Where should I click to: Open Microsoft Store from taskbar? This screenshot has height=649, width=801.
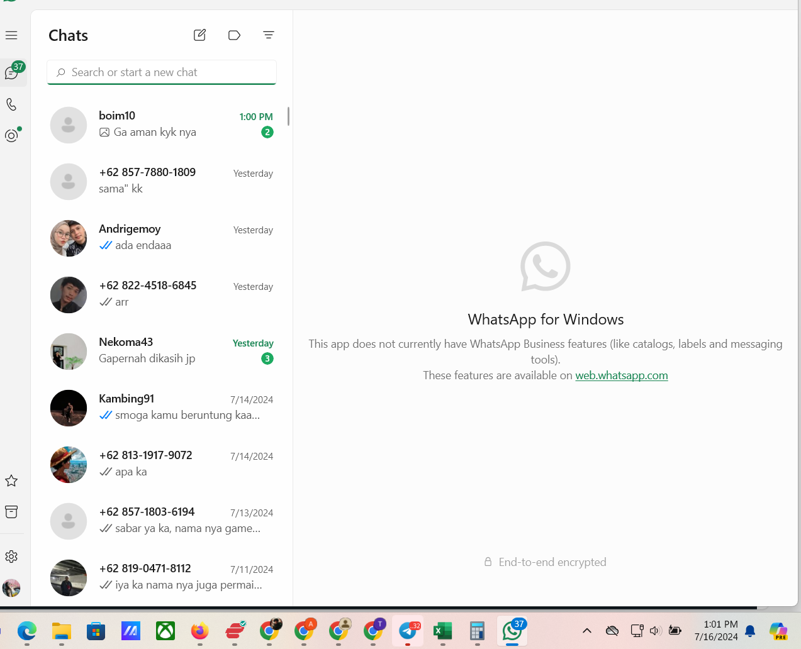pos(96,630)
